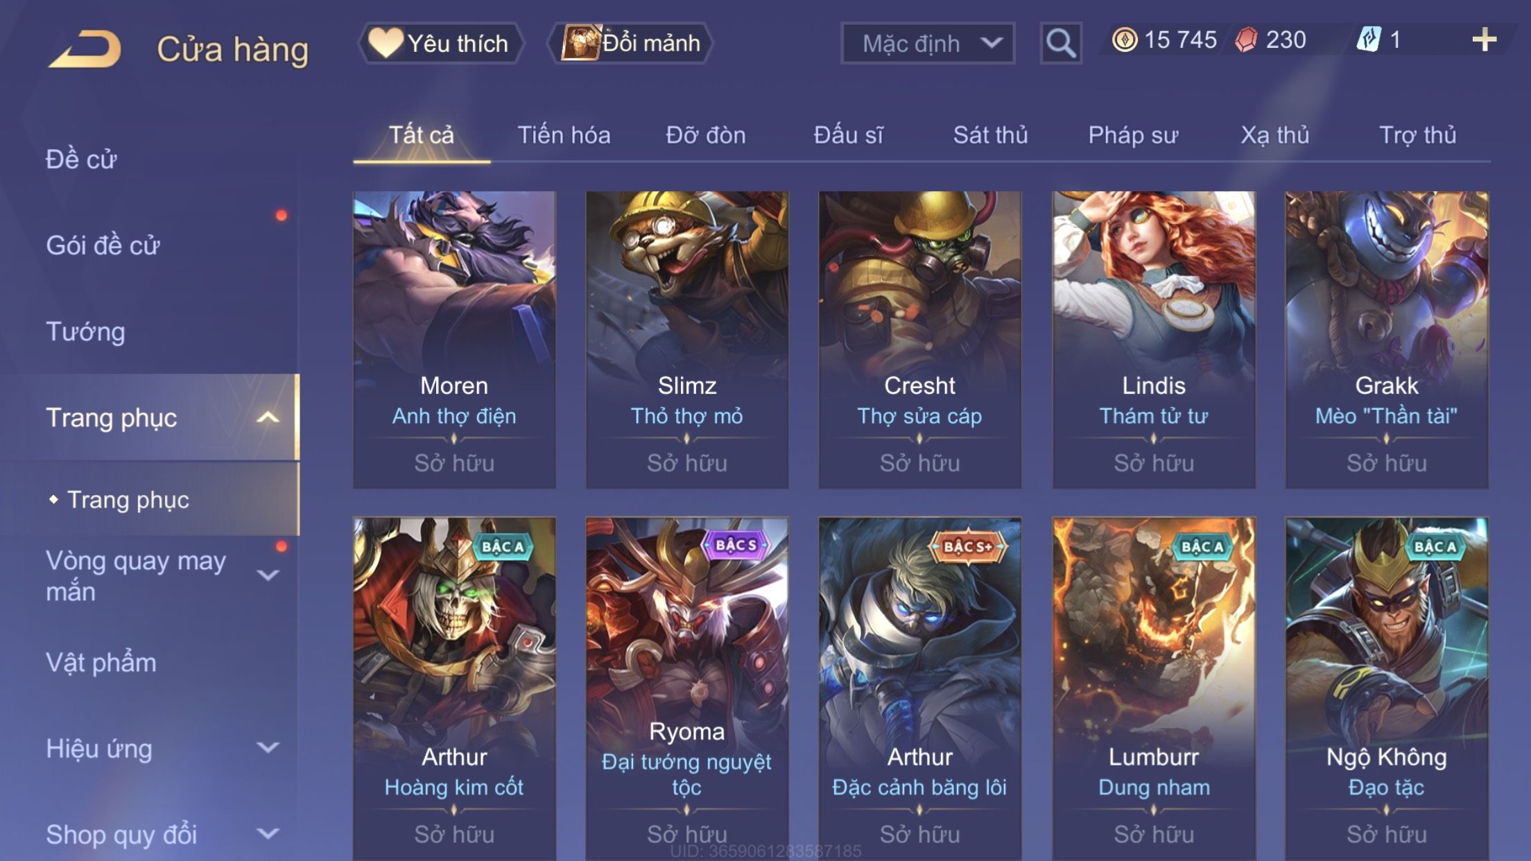Image resolution: width=1531 pixels, height=861 pixels.
Task: Open Yêu thích favorites heart button
Action: click(x=440, y=43)
